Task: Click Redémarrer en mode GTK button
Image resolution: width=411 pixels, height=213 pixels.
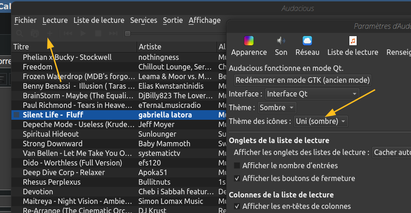Action: pyautogui.click(x=302, y=80)
